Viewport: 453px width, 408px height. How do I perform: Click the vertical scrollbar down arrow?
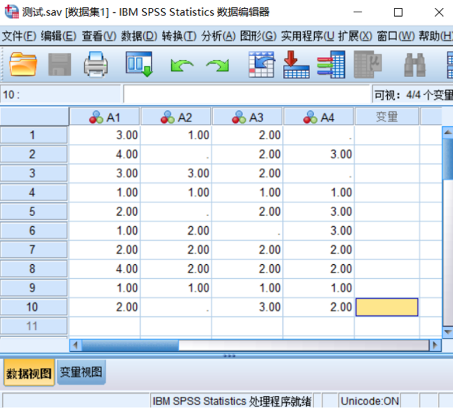pos(447,332)
